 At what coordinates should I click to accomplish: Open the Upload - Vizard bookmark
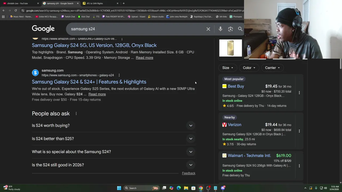(x=137, y=17)
